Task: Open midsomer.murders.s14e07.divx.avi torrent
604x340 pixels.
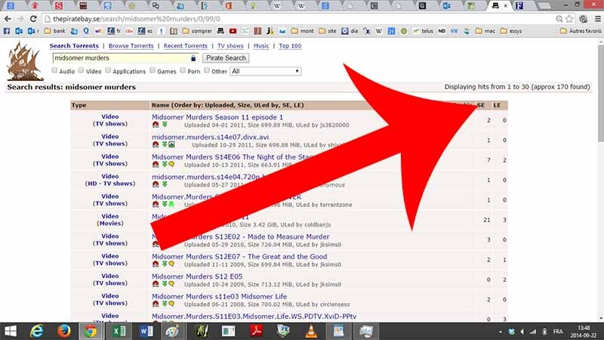Action: 211,137
